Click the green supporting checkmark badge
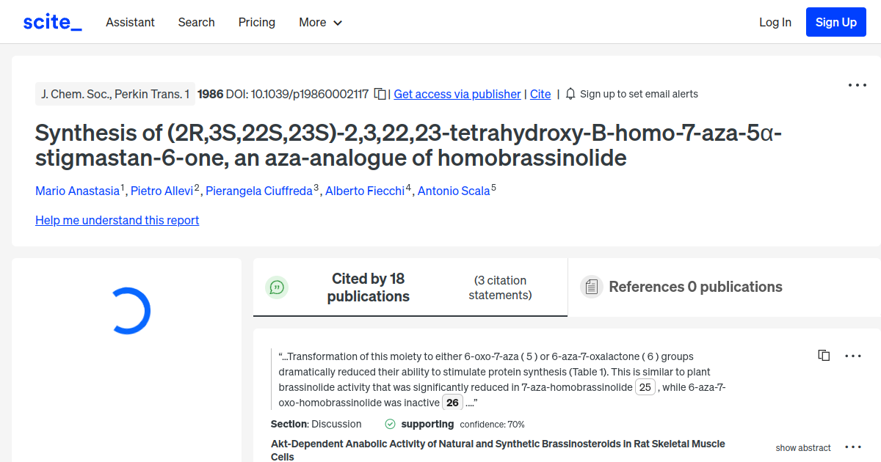This screenshot has height=462, width=881. [x=389, y=424]
